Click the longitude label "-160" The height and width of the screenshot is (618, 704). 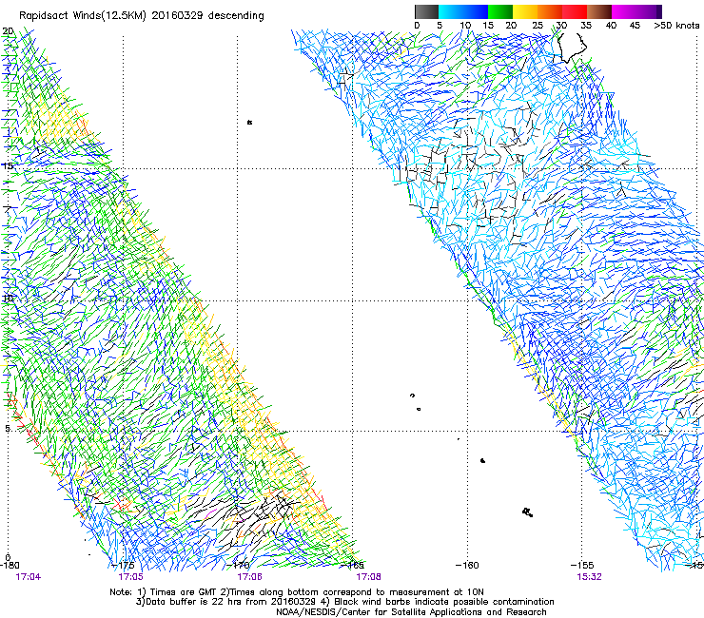point(467,566)
